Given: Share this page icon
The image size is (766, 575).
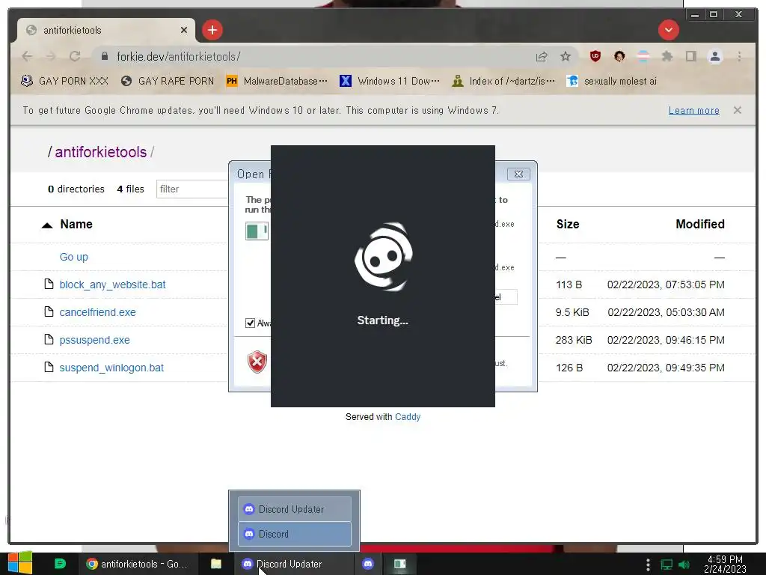Looking at the screenshot, I should (542, 57).
